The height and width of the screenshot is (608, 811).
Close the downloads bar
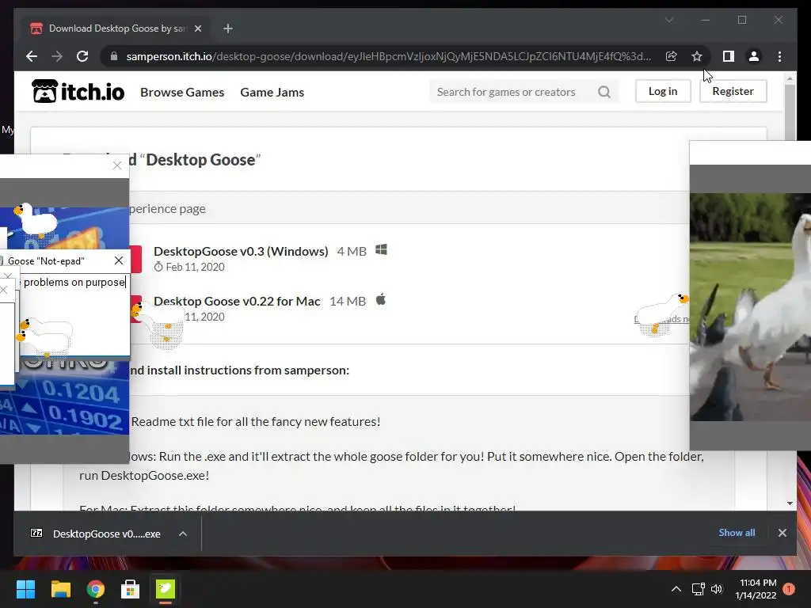782,533
